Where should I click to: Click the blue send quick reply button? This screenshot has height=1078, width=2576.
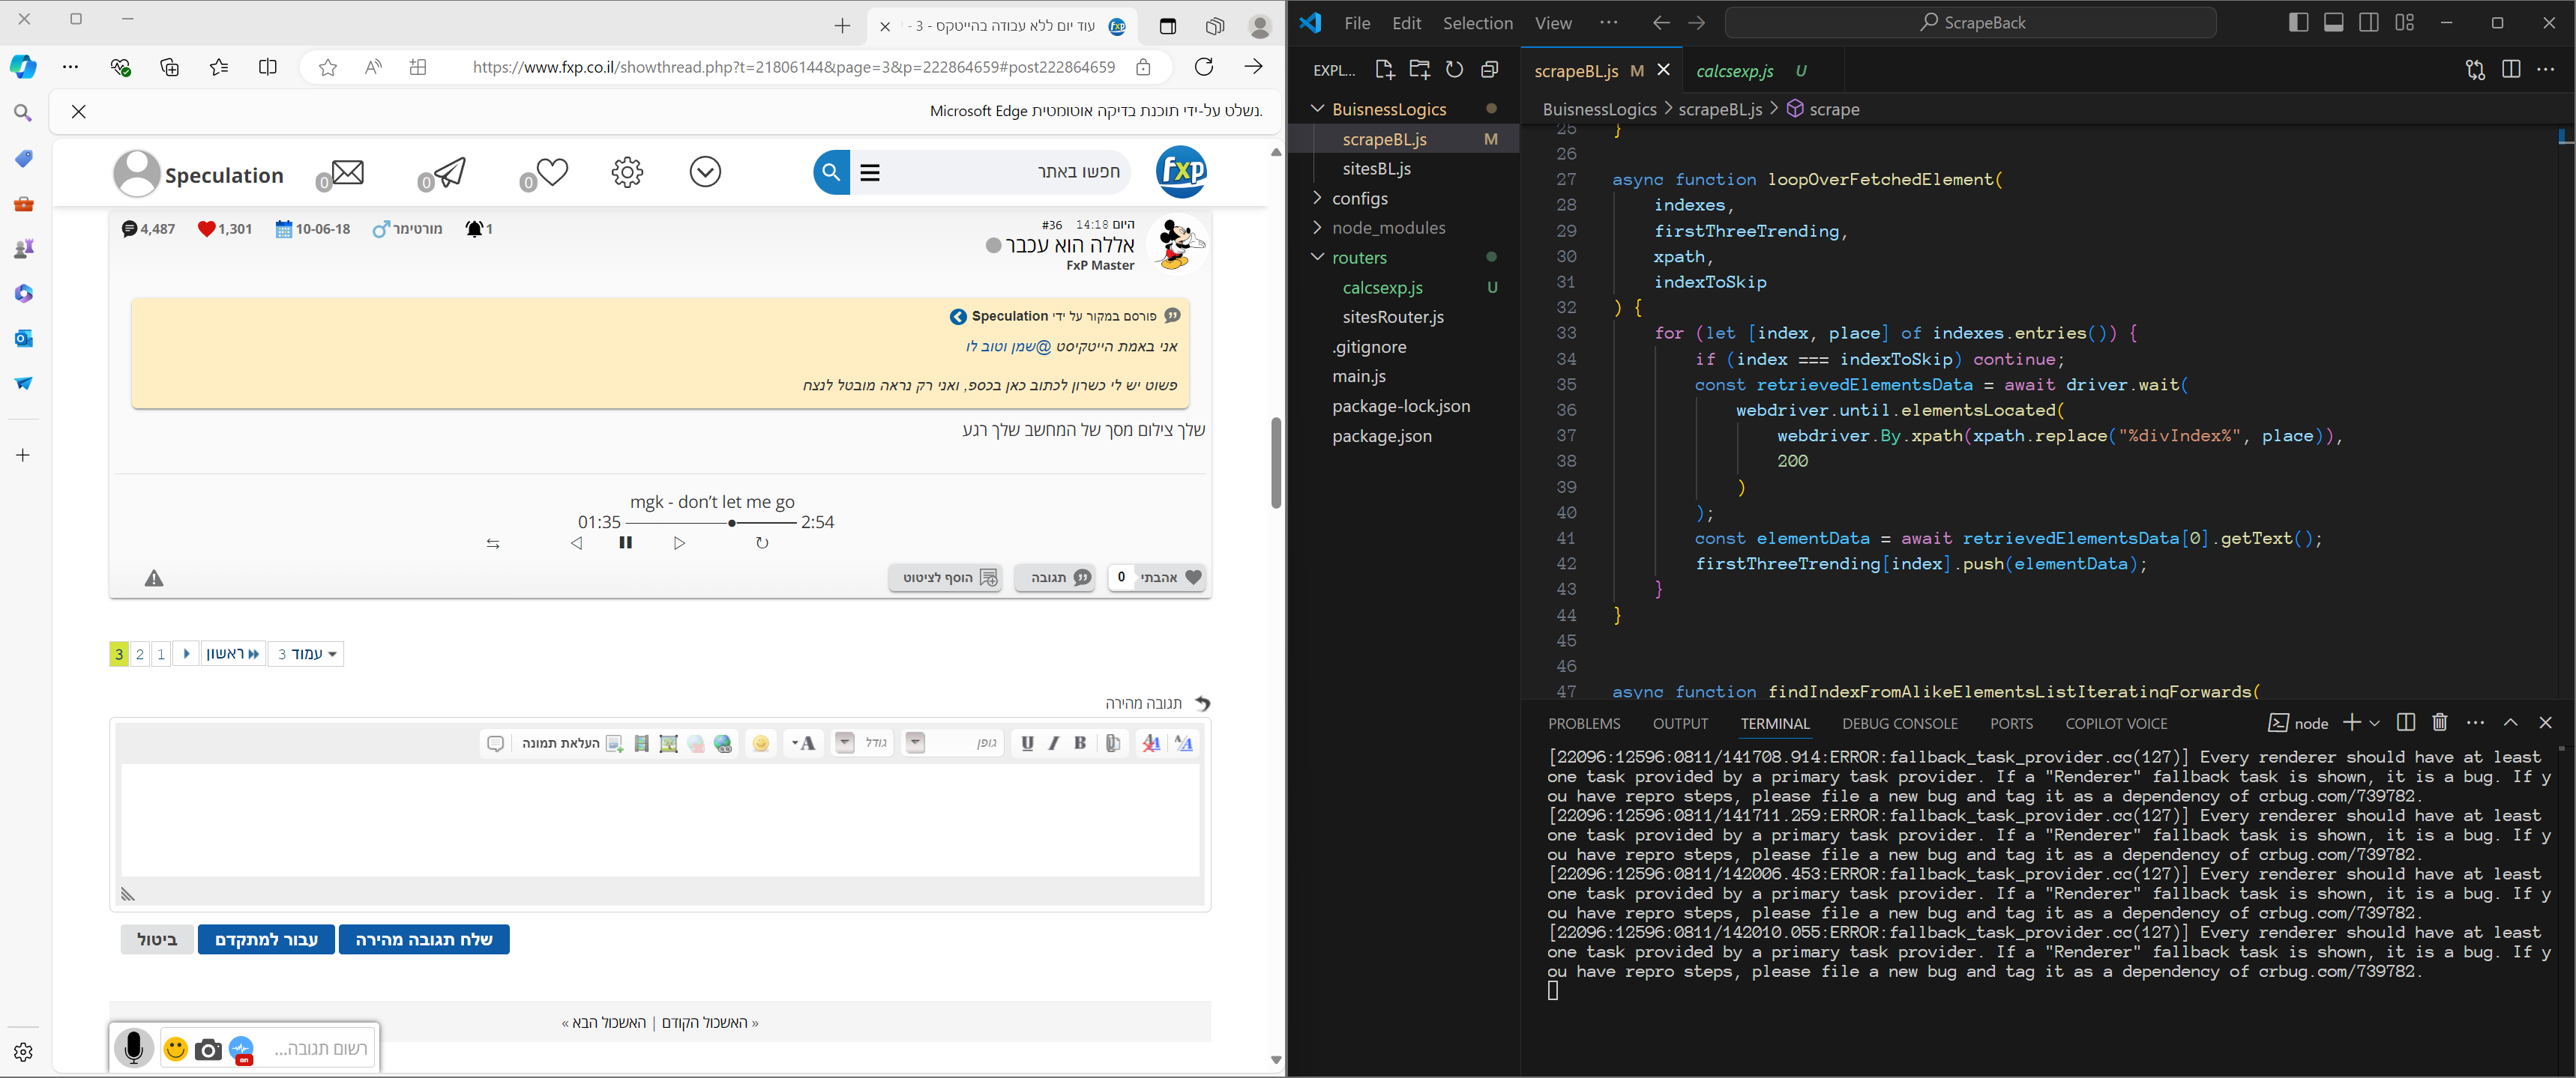tap(424, 939)
